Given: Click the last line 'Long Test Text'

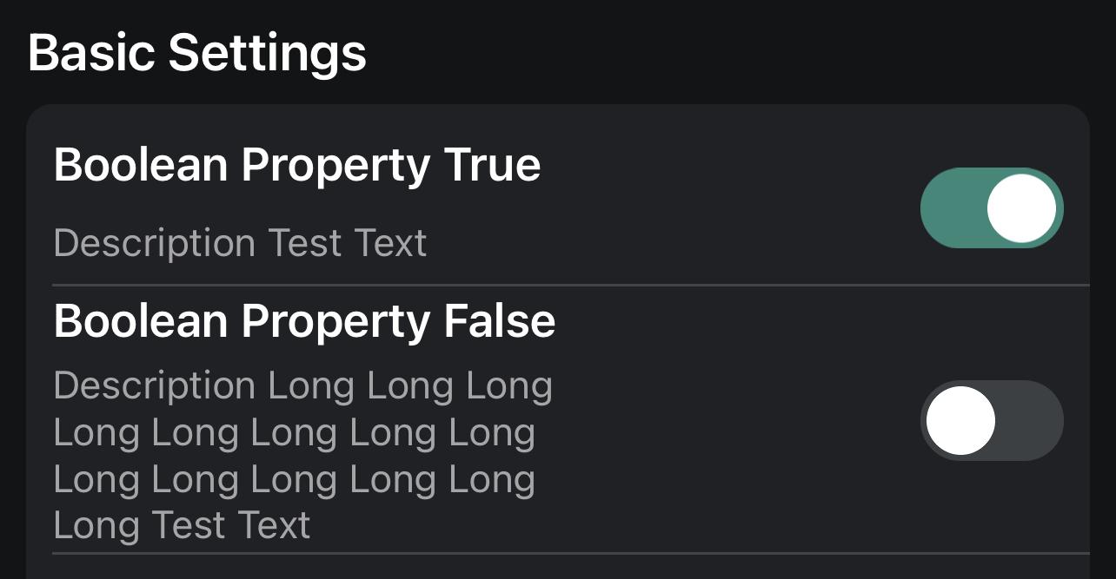Looking at the screenshot, I should (182, 525).
